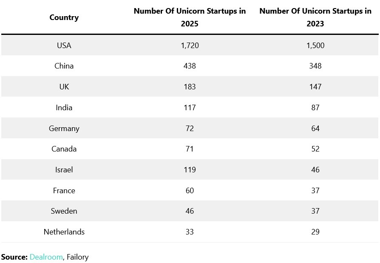380x263 pixels.
Task: Select the China country cell
Action: coord(64,66)
